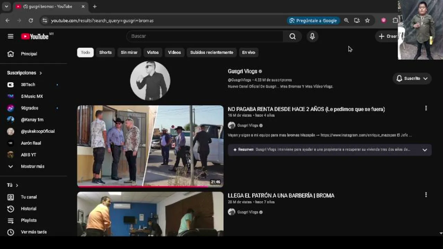Viewport: 443px width, 249px height.
Task: Expand the Tú section
Action: [x=12, y=185]
